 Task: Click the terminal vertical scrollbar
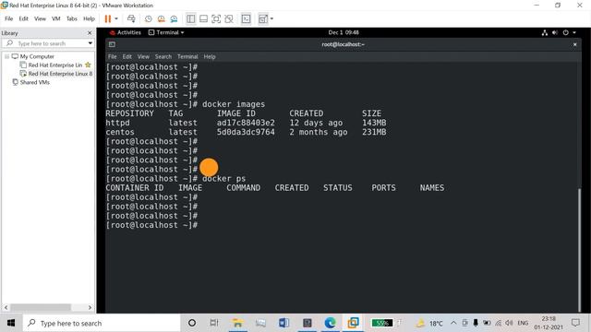pyautogui.click(x=579, y=249)
